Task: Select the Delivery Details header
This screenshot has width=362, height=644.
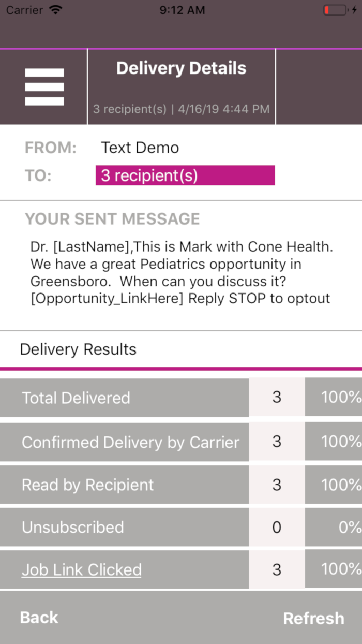Action: (x=181, y=68)
